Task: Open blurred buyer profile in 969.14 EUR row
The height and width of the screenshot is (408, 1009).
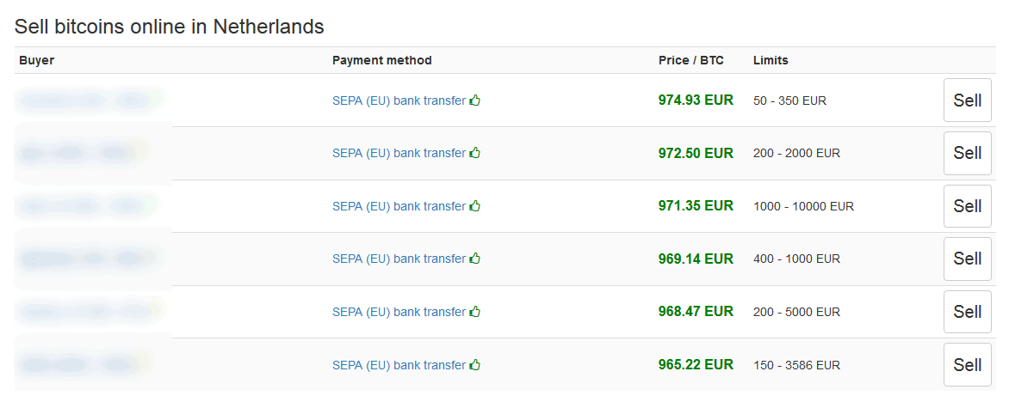Action: 86,259
